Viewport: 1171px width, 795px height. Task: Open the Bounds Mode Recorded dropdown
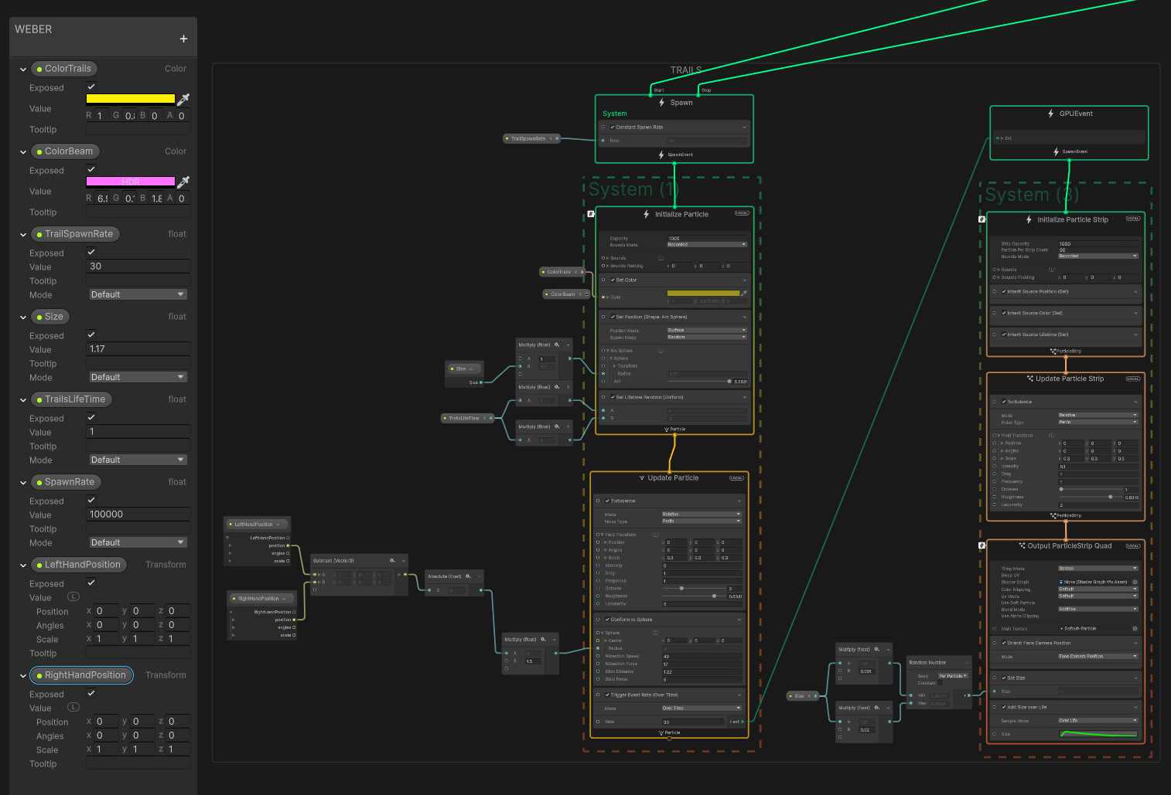pyautogui.click(x=705, y=243)
